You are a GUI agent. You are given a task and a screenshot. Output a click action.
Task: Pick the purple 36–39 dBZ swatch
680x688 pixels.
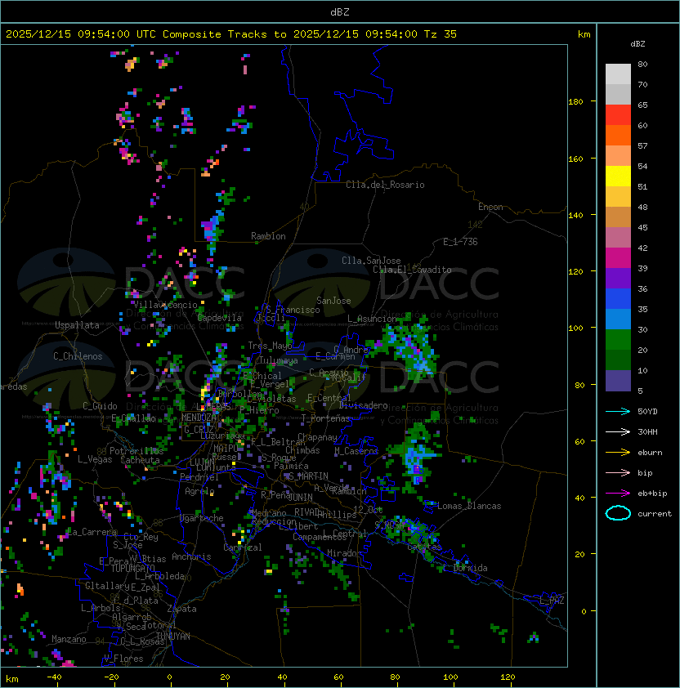(618, 278)
